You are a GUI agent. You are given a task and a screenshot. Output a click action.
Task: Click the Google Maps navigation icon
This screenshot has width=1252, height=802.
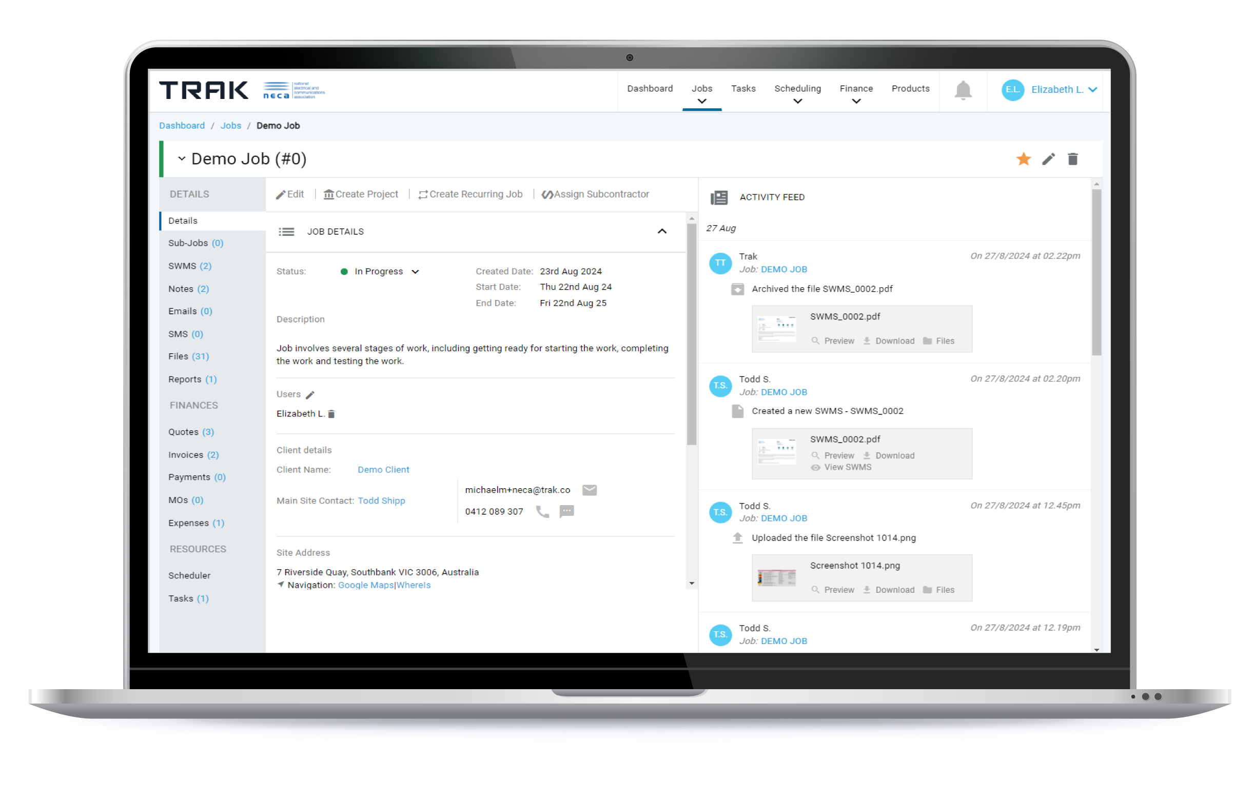click(281, 584)
